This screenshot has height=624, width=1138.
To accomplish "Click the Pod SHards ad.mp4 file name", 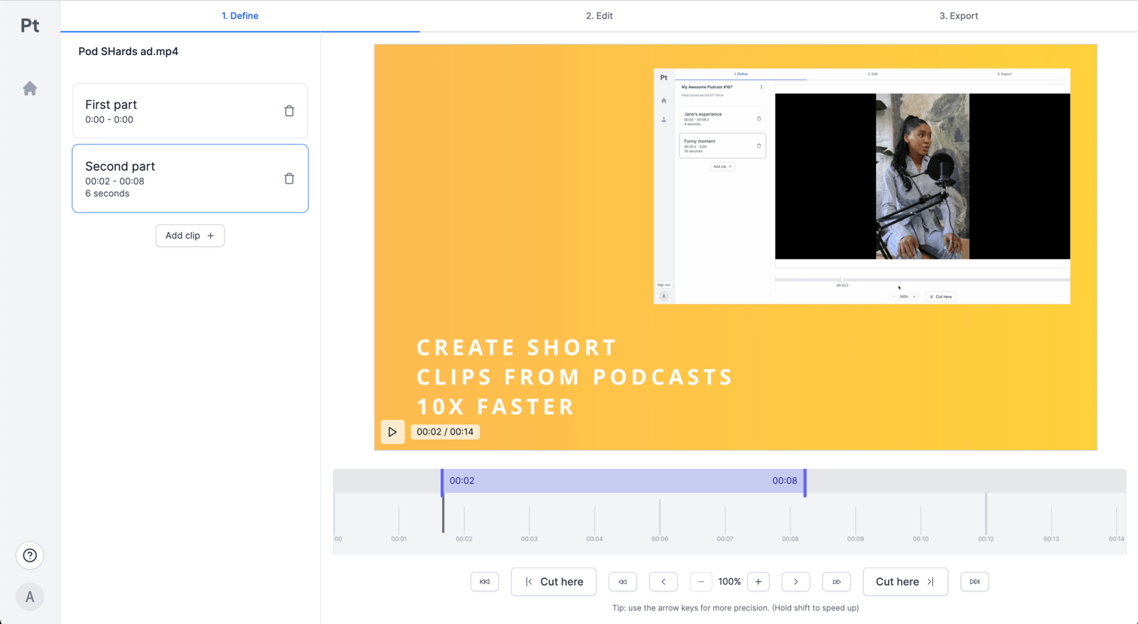I will coord(128,51).
